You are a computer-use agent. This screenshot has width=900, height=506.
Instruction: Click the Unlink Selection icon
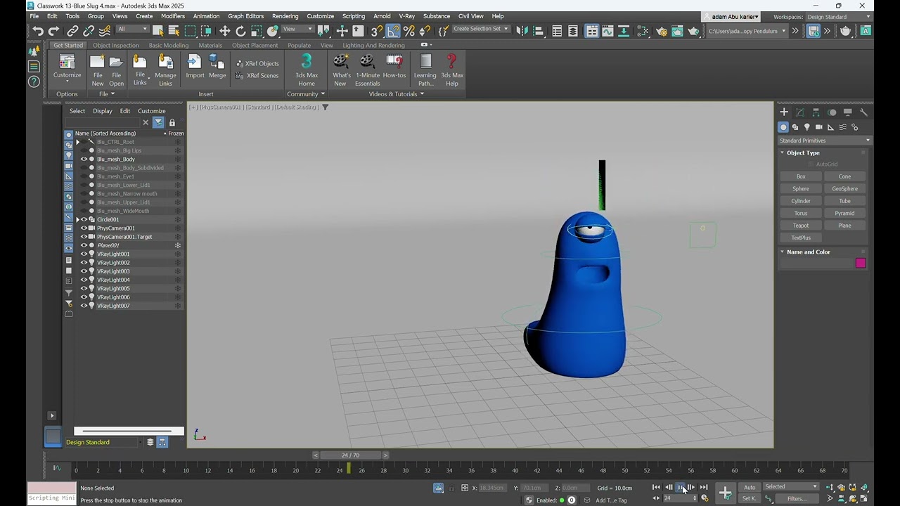coord(89,31)
